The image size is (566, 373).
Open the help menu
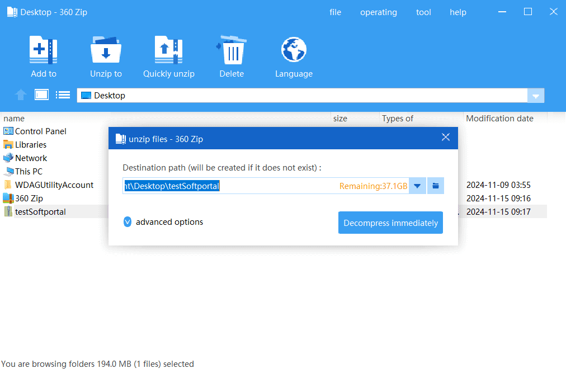coord(458,12)
